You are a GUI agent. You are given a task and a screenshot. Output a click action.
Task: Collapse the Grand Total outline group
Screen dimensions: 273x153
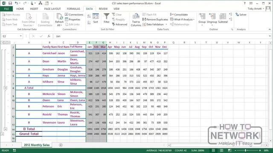coord(2,134)
